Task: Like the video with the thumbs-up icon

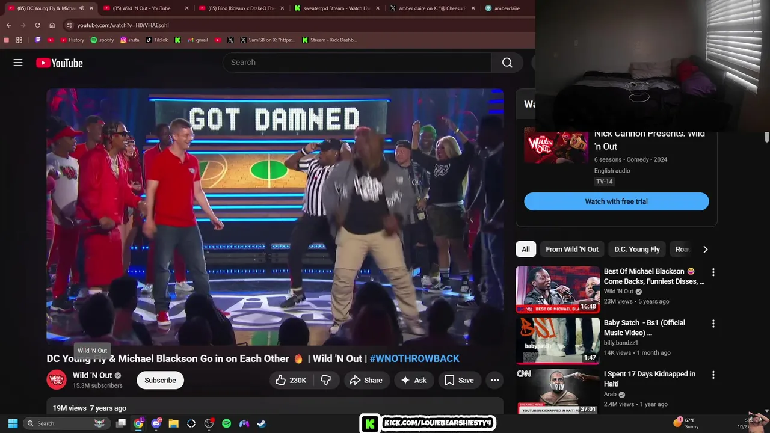Action: (291, 380)
